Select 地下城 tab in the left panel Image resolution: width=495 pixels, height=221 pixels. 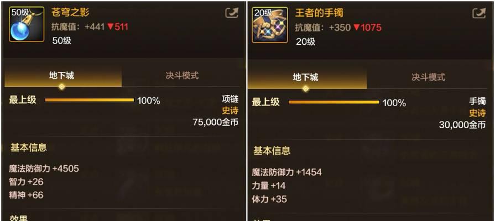tap(63, 76)
